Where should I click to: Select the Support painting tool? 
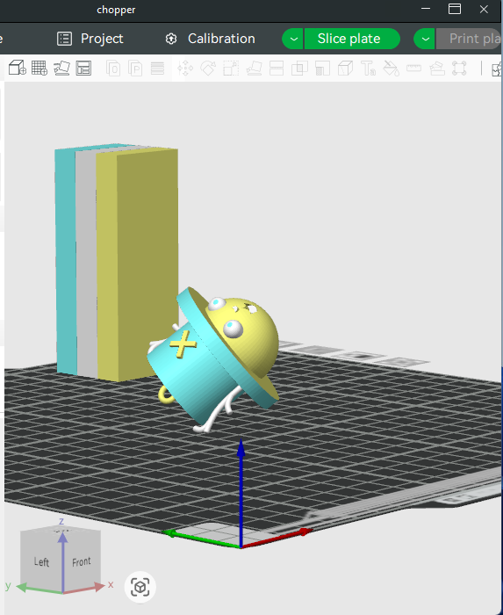coord(322,69)
